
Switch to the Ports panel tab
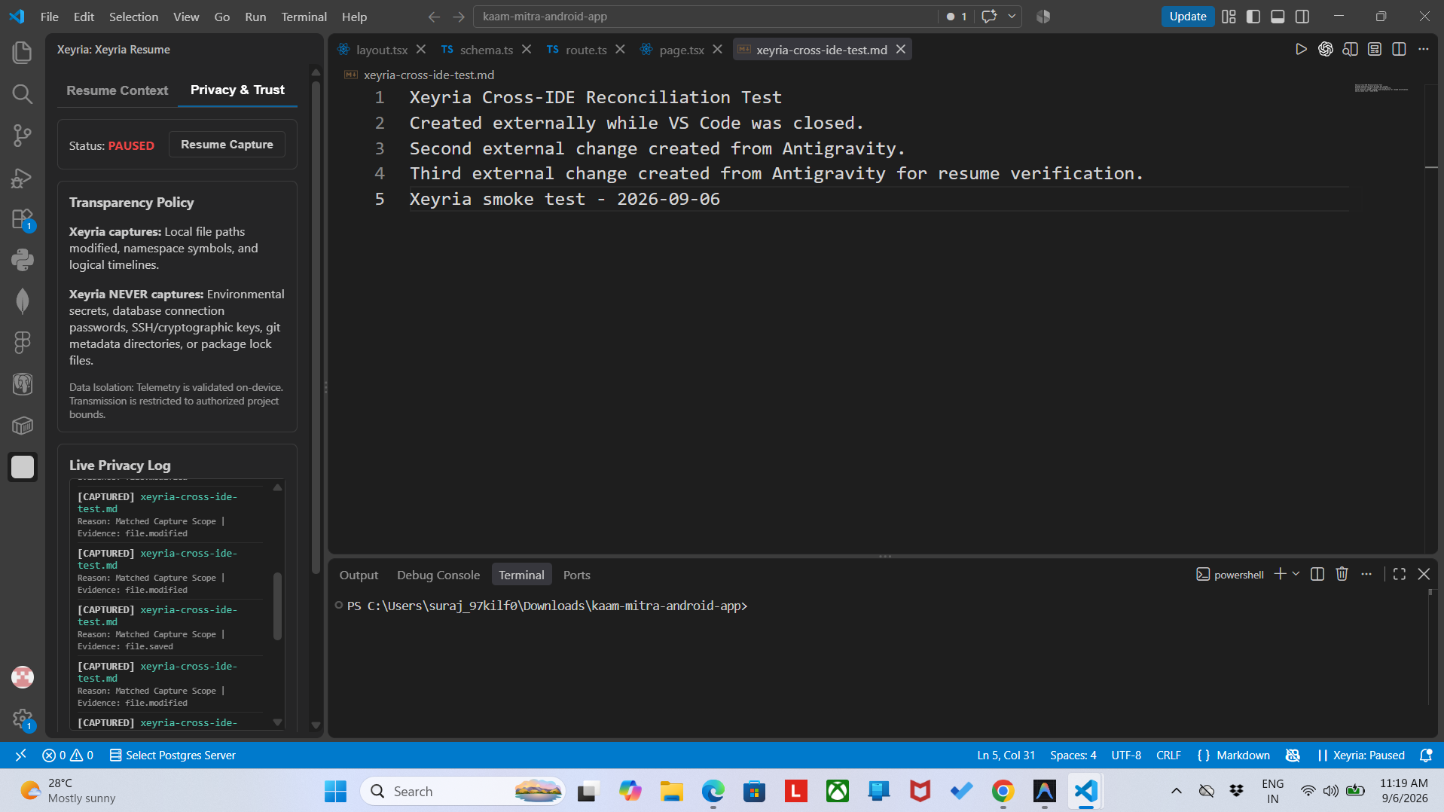point(577,575)
